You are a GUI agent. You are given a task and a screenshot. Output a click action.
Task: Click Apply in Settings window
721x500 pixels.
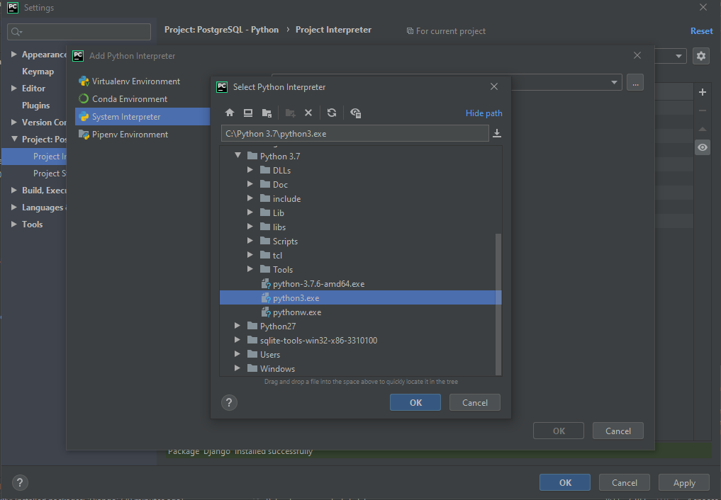point(683,483)
